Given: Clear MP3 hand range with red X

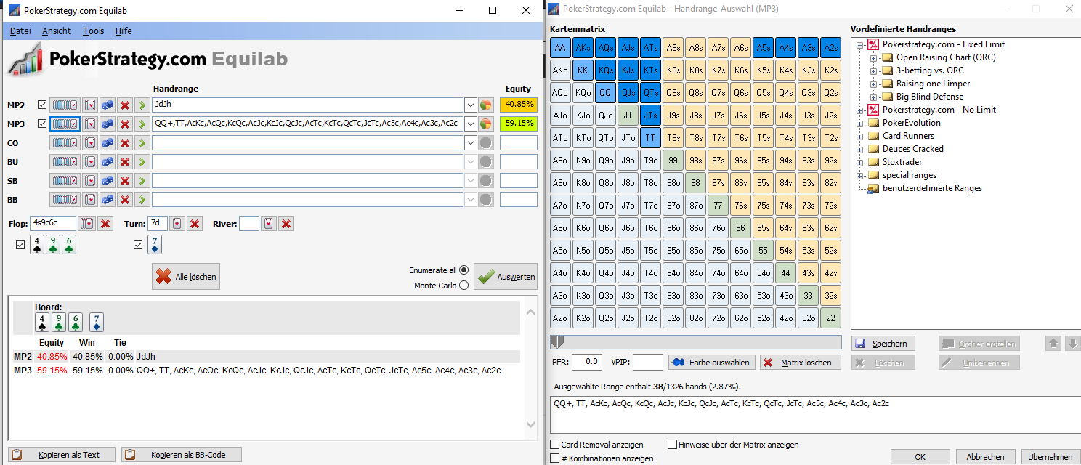Looking at the screenshot, I should (x=125, y=124).
